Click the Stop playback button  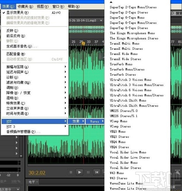pos(71,172)
